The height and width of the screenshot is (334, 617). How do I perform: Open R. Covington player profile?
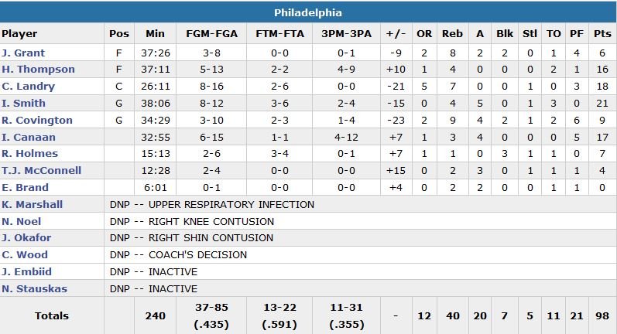pyautogui.click(x=37, y=121)
